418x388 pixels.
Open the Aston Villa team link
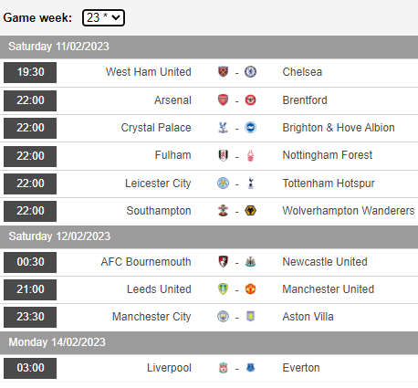click(x=308, y=317)
